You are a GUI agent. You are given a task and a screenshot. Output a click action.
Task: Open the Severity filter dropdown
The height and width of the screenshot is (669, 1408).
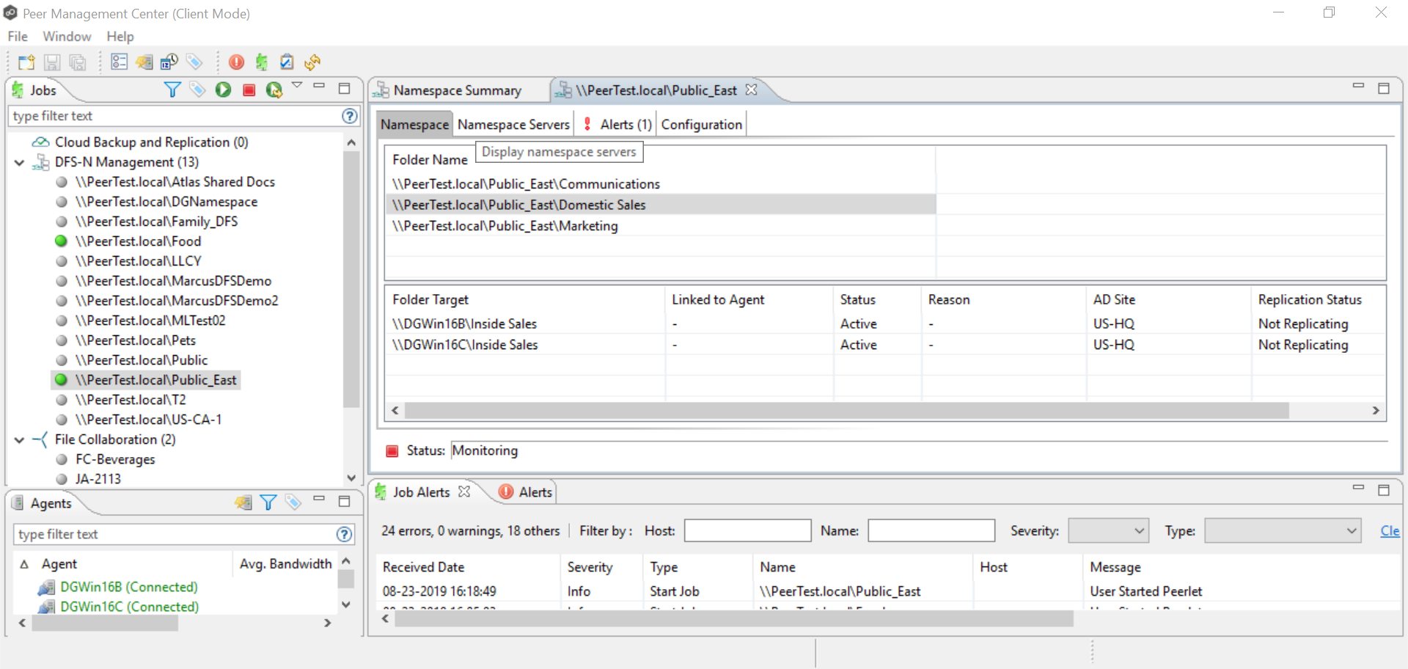coord(1108,530)
